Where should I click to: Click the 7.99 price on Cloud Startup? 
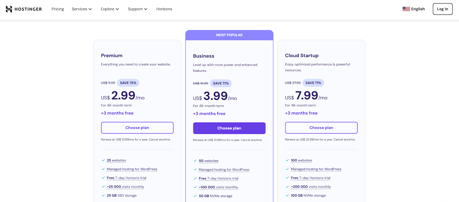pyautogui.click(x=307, y=95)
